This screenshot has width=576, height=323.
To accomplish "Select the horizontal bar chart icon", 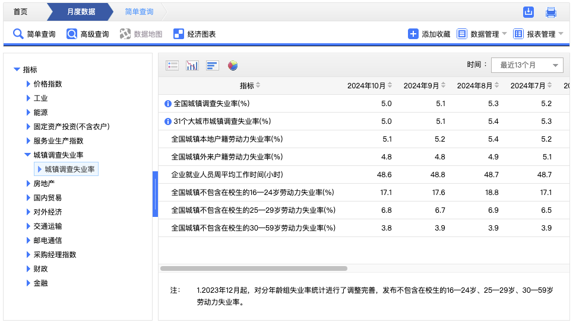I will pyautogui.click(x=213, y=65).
